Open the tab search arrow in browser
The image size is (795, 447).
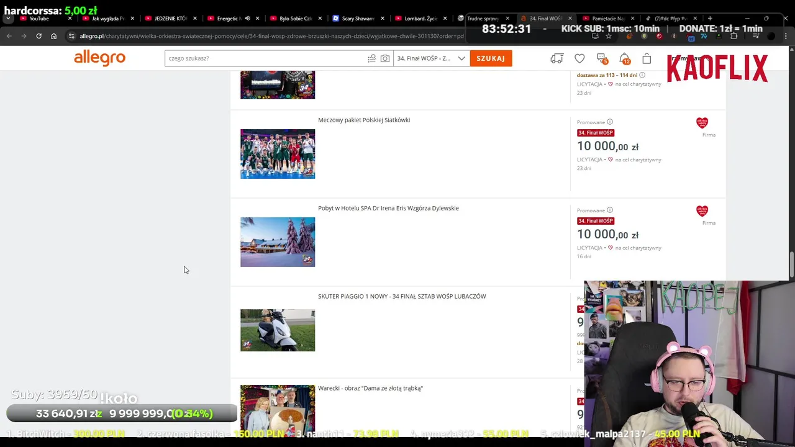[8, 19]
